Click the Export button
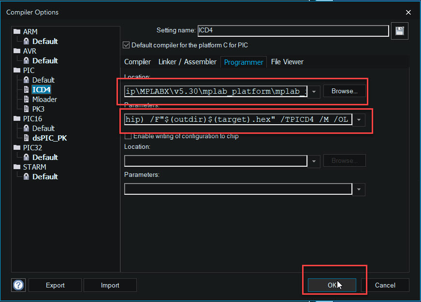This screenshot has height=302, width=421. click(x=55, y=285)
